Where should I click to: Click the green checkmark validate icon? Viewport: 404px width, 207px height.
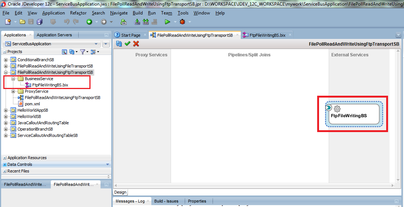[127, 43]
